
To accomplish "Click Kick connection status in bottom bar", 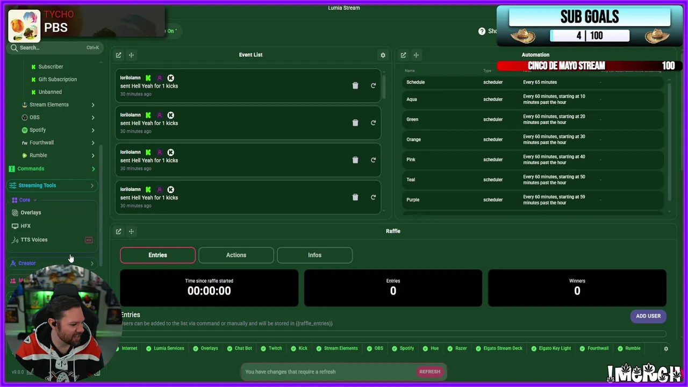I will (x=299, y=348).
